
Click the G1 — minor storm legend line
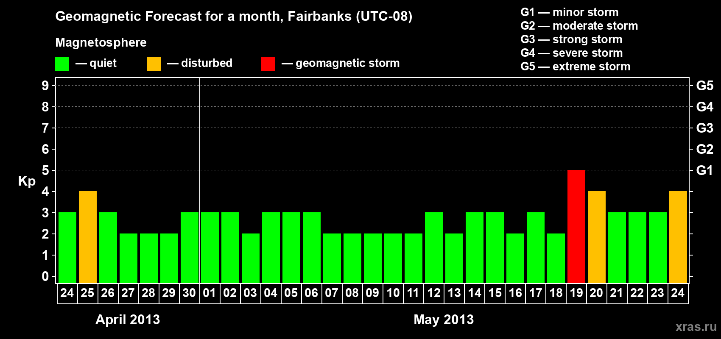click(x=570, y=12)
